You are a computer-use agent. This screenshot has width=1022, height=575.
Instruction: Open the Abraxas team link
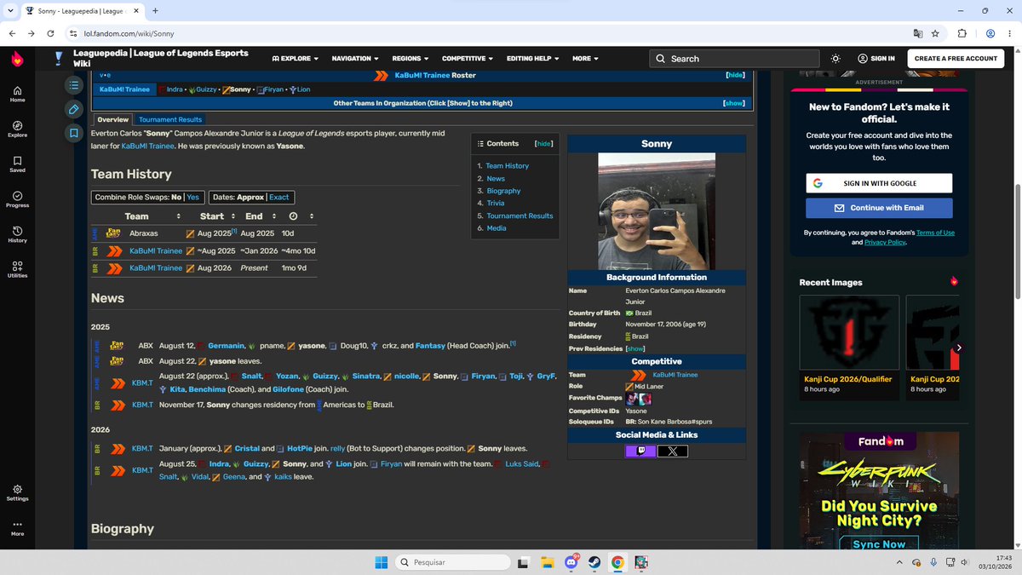coord(143,233)
